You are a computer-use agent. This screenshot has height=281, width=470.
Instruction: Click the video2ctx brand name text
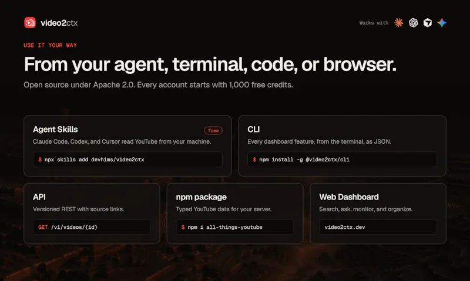click(59, 23)
